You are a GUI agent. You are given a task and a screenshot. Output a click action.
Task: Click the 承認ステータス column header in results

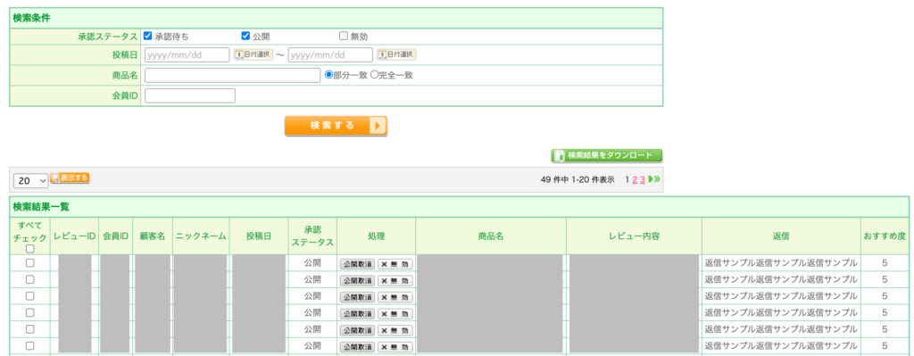pos(312,236)
